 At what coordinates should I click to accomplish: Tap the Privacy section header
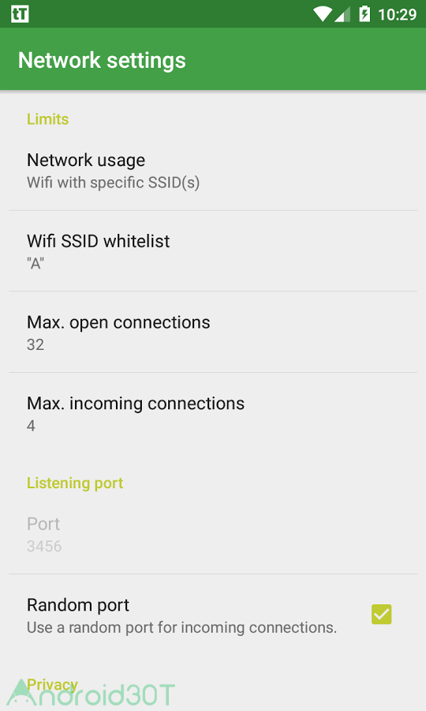point(52,684)
